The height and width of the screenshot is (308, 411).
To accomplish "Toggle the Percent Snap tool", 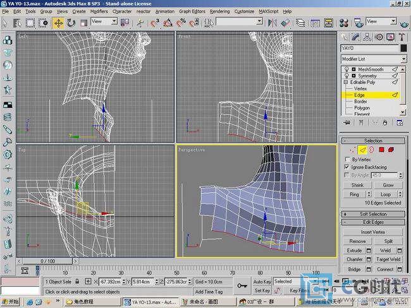I will coord(181,23).
